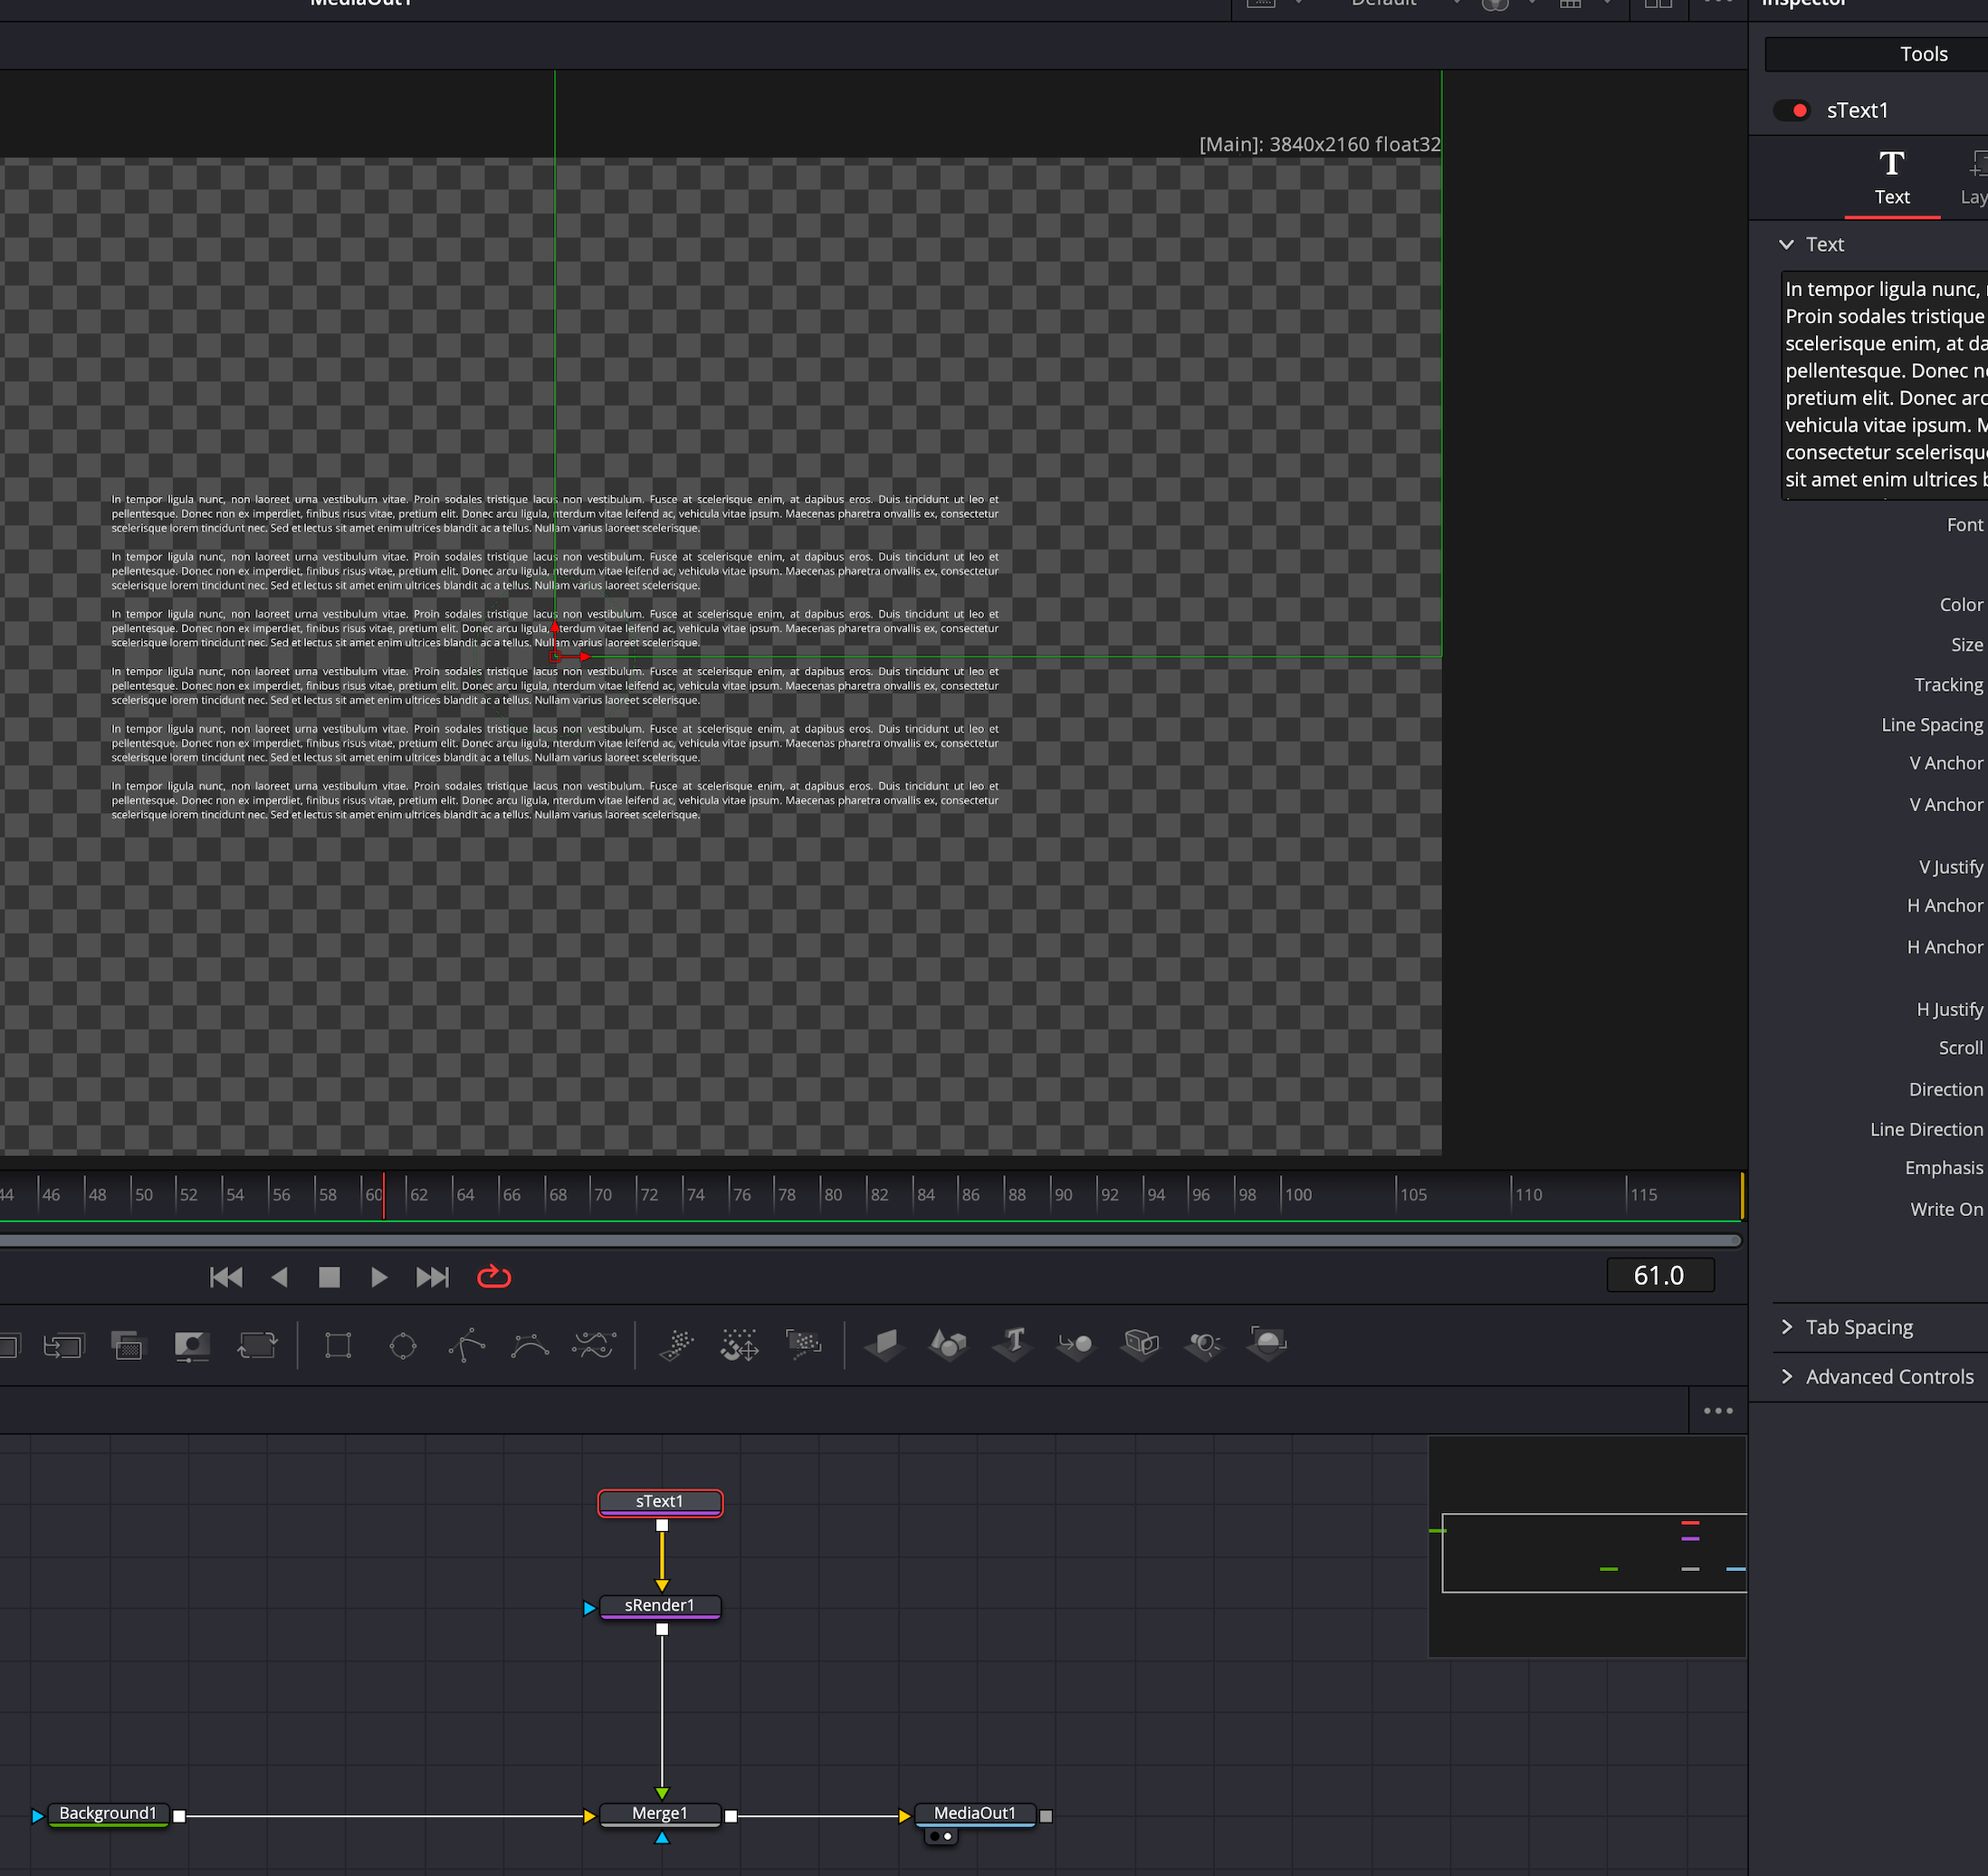Add a pMerge particle node
1988x1876 pixels.
(740, 1346)
